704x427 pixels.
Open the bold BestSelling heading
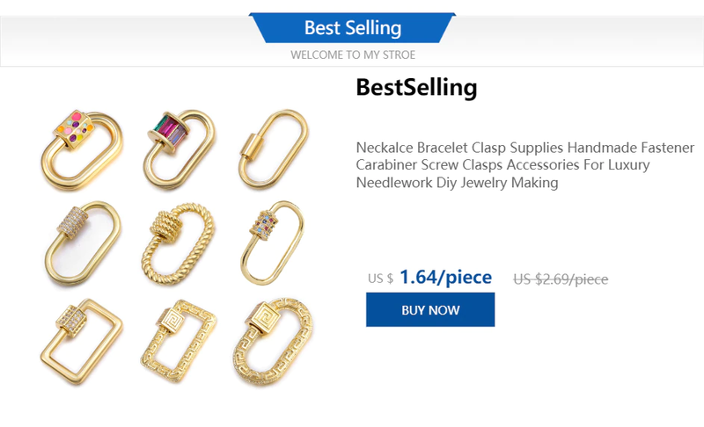point(416,88)
